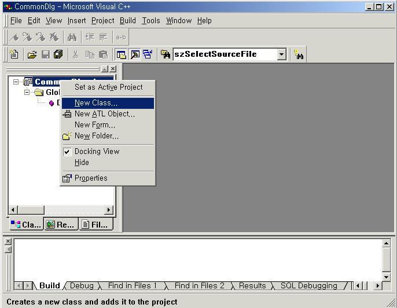Paste clipboard icon in toolbar
The image size is (397, 308).
[x=103, y=54]
